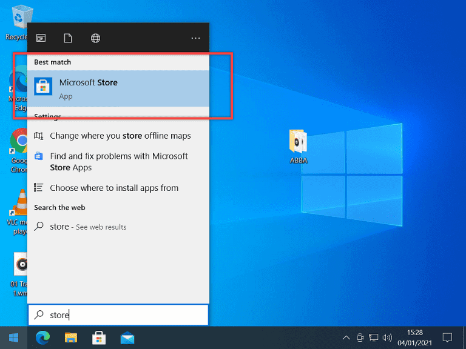Open the Action Center notifications icon
466x349 pixels.
(x=447, y=337)
